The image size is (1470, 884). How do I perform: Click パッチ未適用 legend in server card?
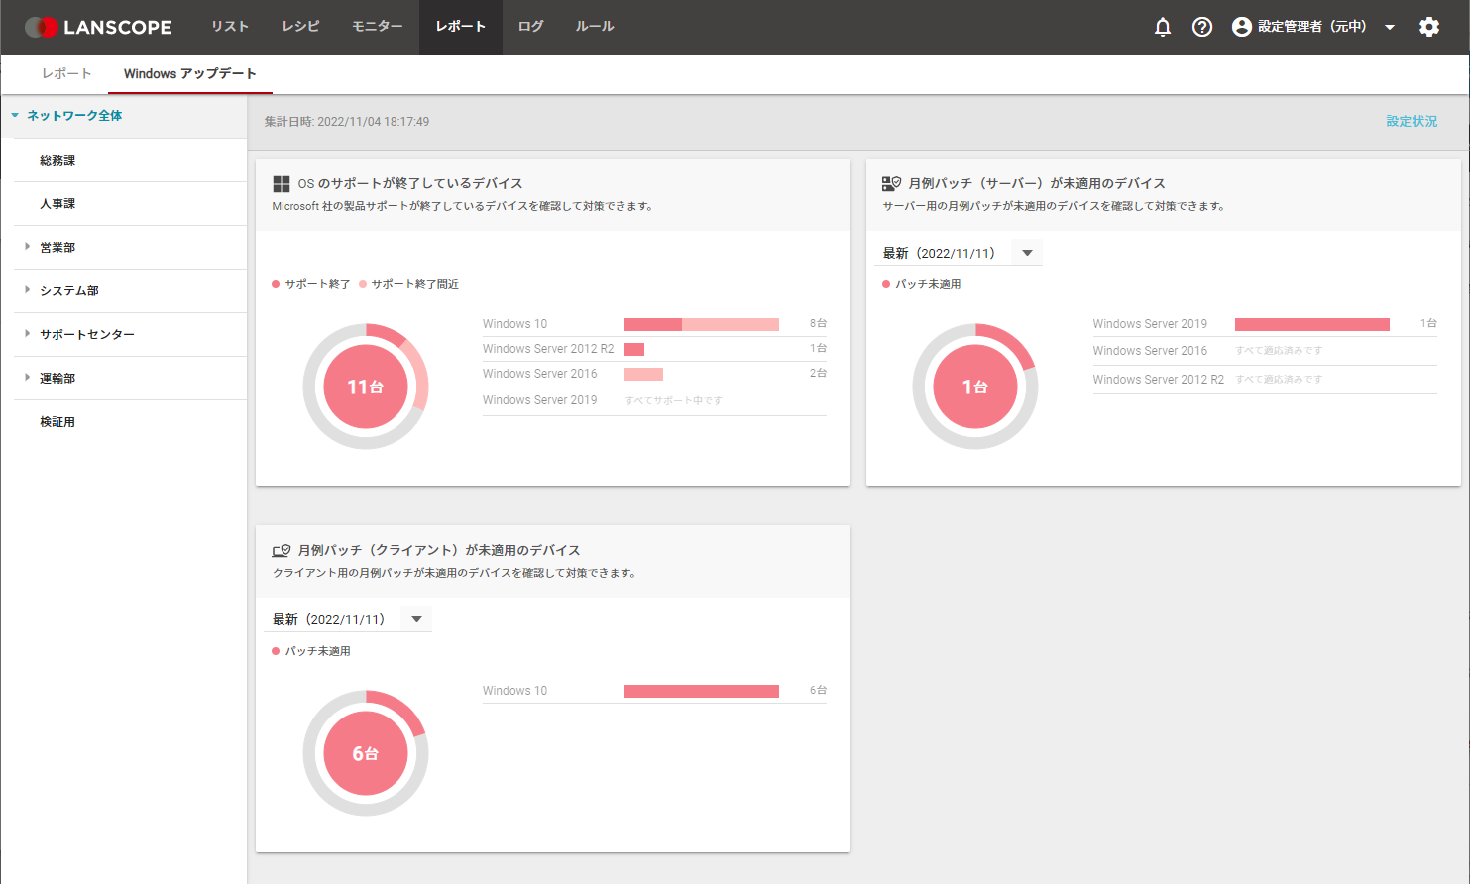point(922,284)
